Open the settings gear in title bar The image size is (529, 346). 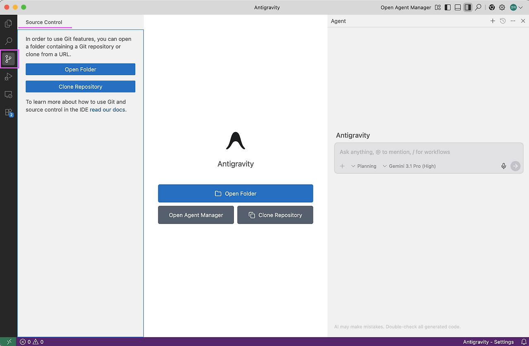(x=502, y=7)
